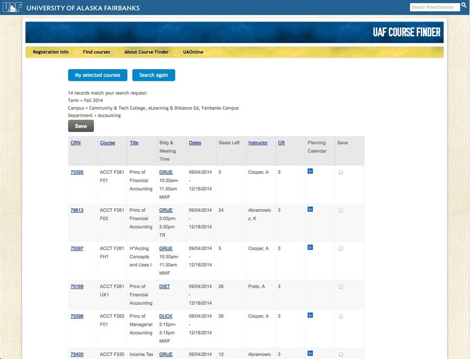
Task: Open planning calendar icon for CRN 75395
Action: tap(310, 171)
